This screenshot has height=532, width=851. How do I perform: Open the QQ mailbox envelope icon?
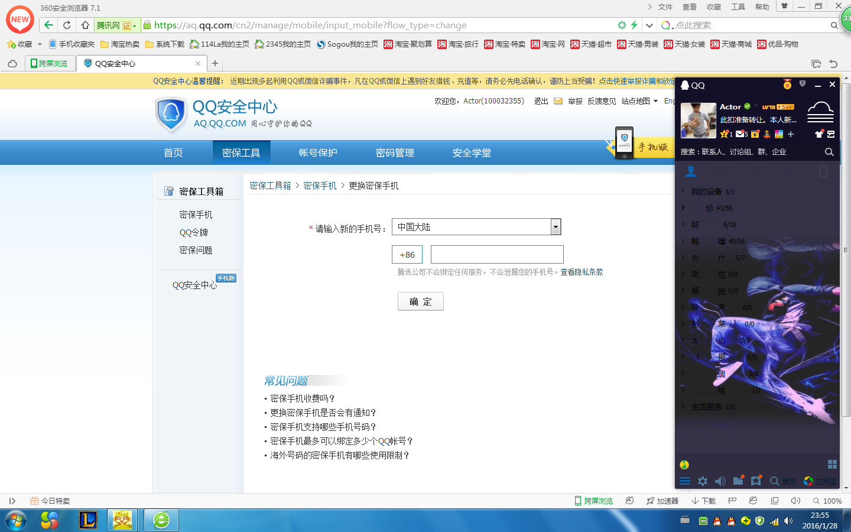click(x=739, y=134)
